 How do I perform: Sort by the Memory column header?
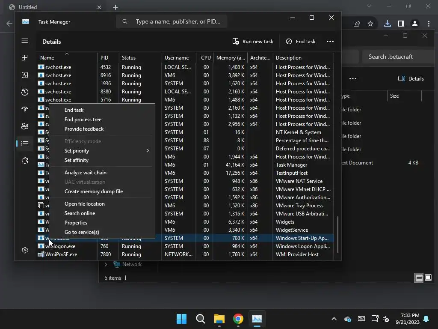tap(230, 58)
